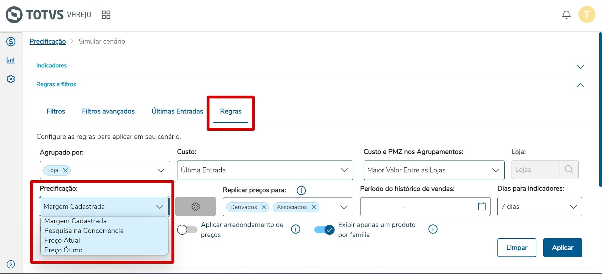Viewport: 602px width, 274px height.
Task: Click the Loja search magnifier icon
Action: [x=569, y=170]
